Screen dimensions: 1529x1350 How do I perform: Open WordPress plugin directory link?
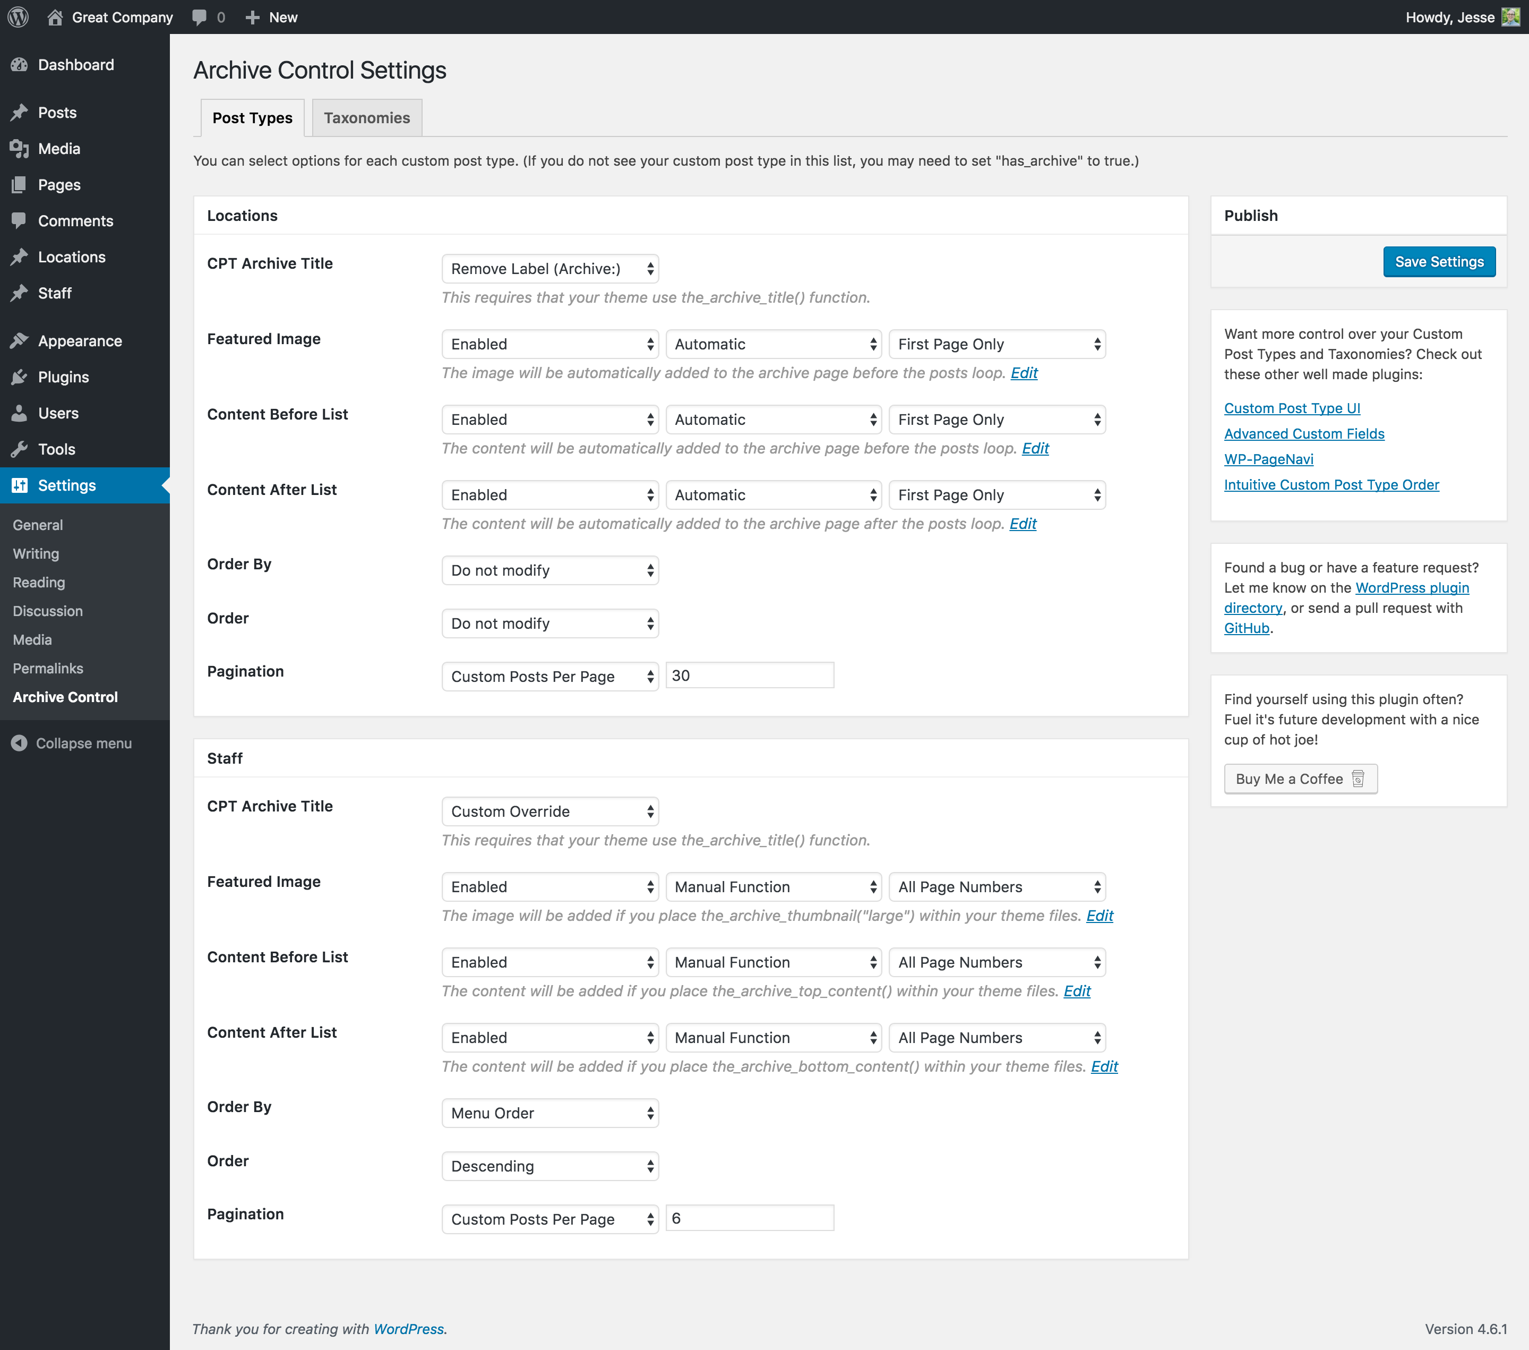(x=1412, y=588)
